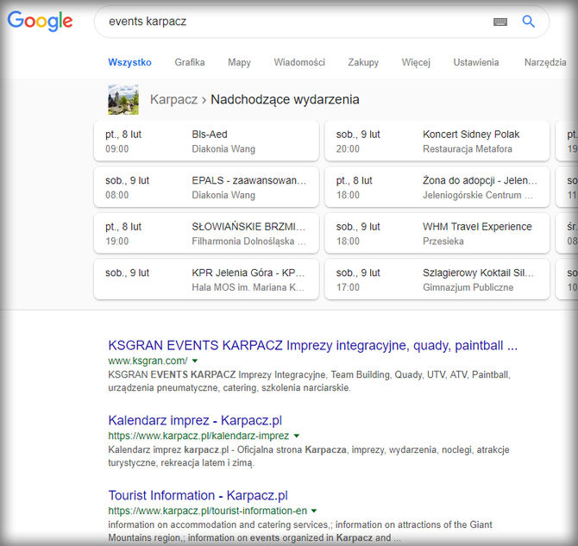Open the Zakupy tab

363,62
